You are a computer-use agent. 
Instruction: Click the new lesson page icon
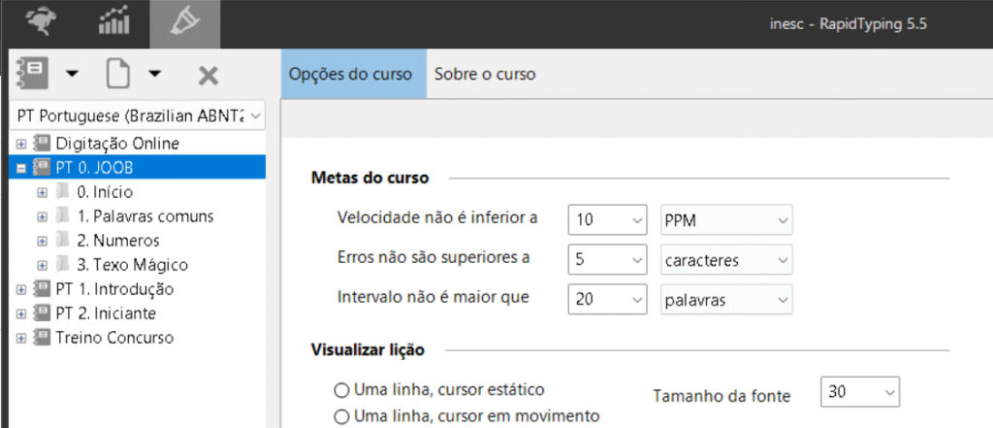(117, 73)
